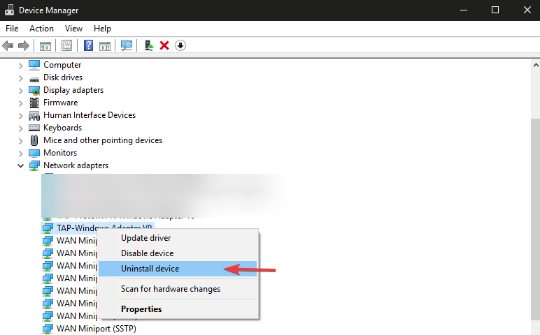Screen dimensions: 540x335
Task: Click the Keyboards label text
Action: 63,128
